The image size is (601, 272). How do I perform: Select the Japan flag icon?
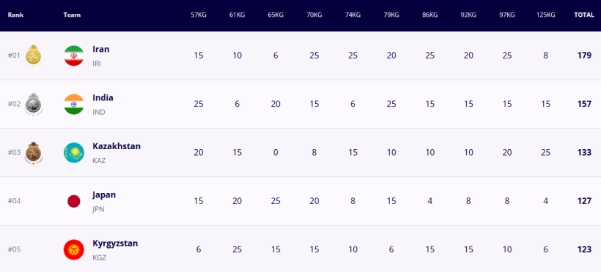point(73,201)
